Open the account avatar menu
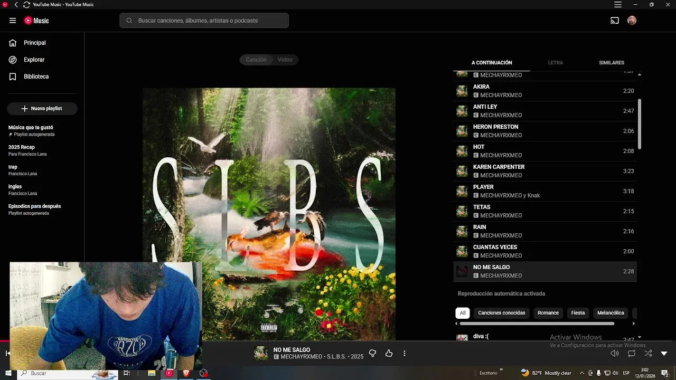The height and width of the screenshot is (380, 676). point(632,21)
